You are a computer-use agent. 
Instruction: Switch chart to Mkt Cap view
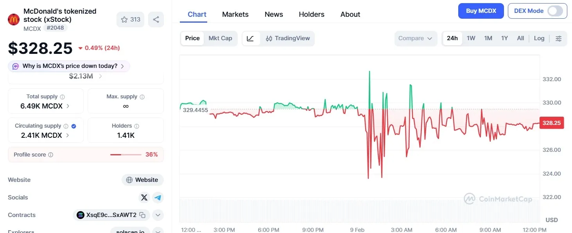[220, 38]
